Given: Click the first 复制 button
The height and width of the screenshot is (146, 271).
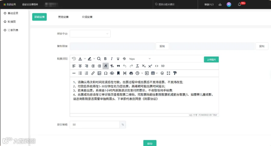Looking at the screenshot, I should point(162,46).
